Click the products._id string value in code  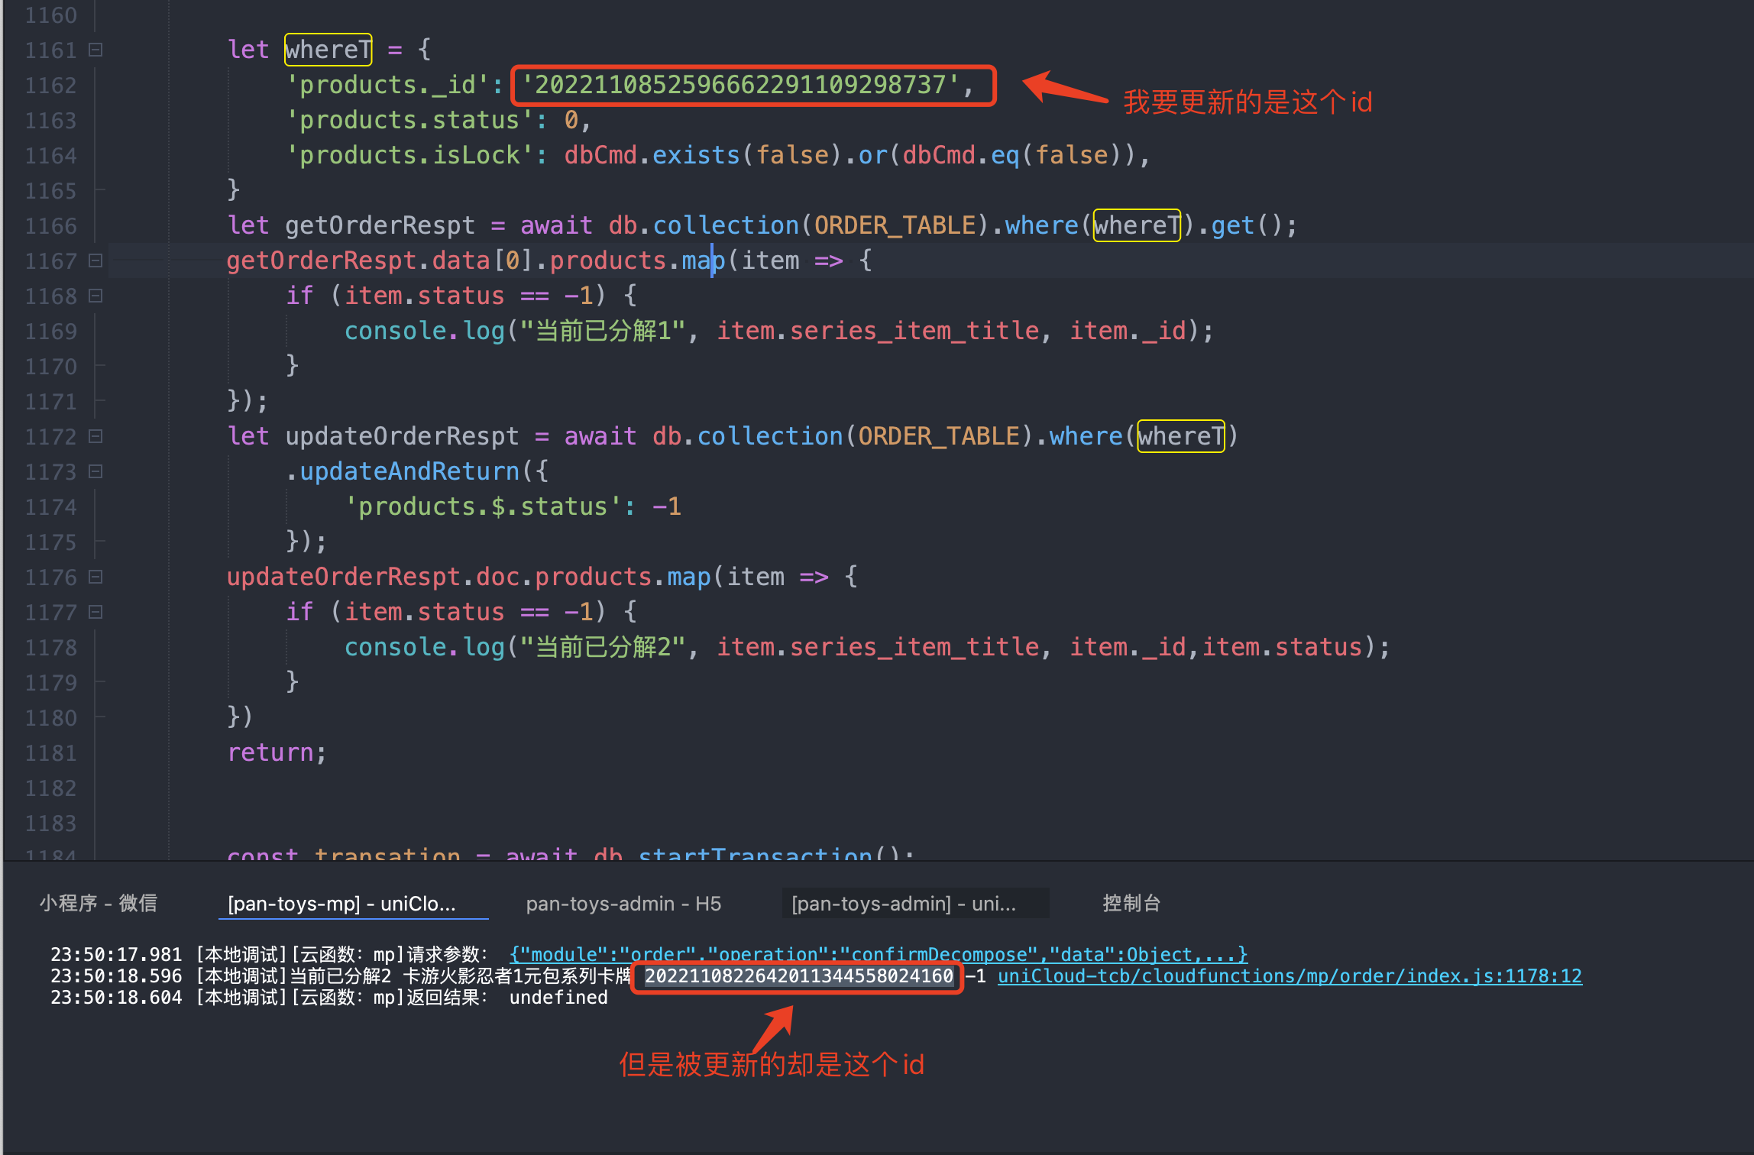click(x=739, y=85)
